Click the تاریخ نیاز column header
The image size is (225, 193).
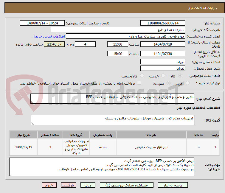tap(24, 135)
